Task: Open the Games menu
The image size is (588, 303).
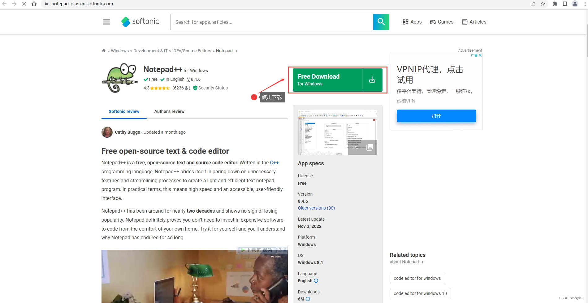Action: [x=442, y=22]
